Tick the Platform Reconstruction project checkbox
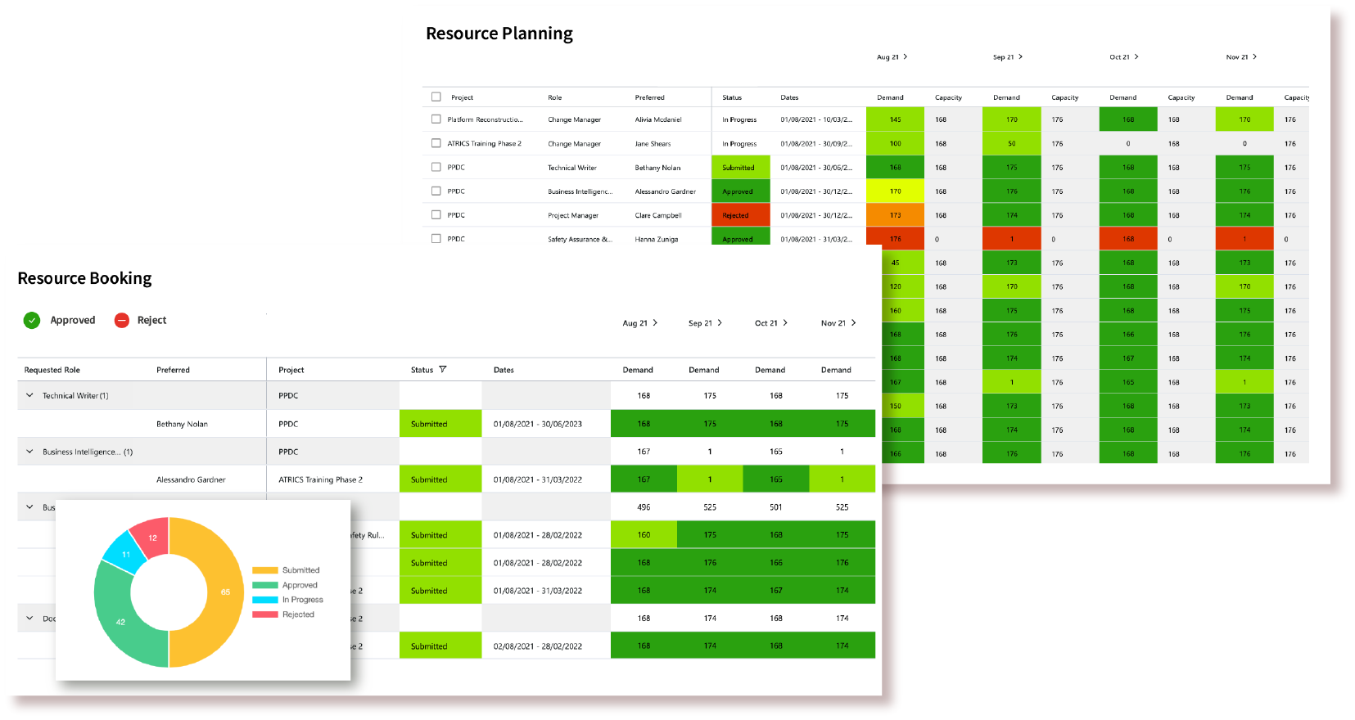The height and width of the screenshot is (720, 1355). [x=436, y=119]
